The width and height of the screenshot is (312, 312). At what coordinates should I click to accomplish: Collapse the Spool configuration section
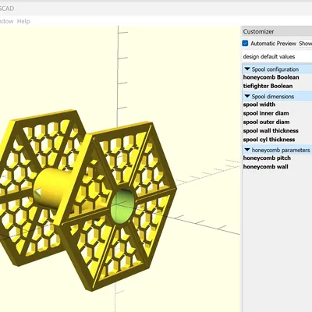click(247, 69)
